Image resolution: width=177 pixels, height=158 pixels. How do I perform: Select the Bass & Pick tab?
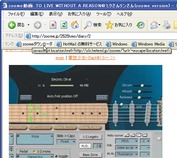click(x=90, y=127)
